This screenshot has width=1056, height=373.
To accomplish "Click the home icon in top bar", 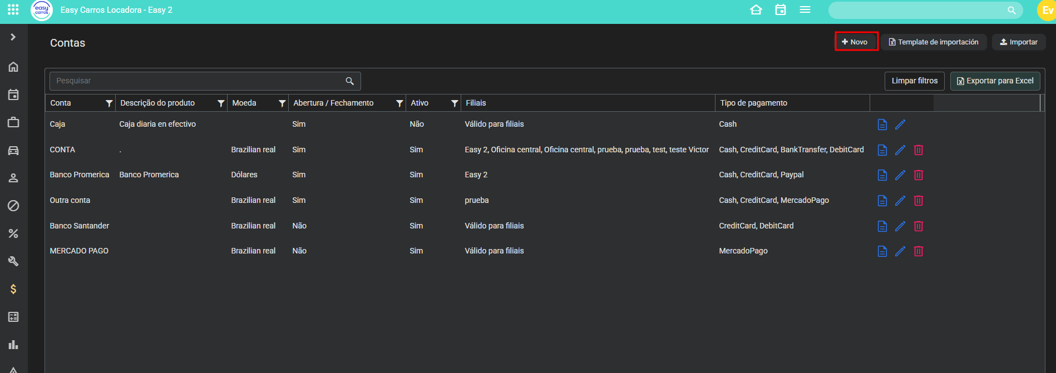I will pyautogui.click(x=756, y=10).
